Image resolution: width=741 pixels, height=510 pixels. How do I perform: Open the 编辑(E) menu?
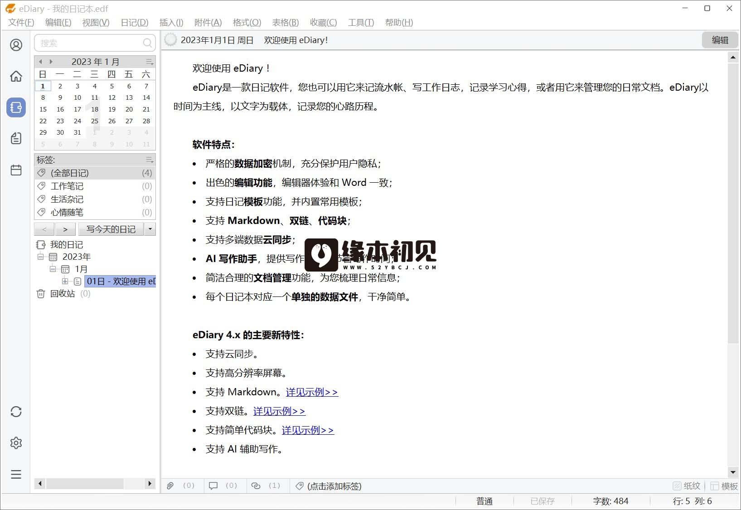tap(58, 22)
